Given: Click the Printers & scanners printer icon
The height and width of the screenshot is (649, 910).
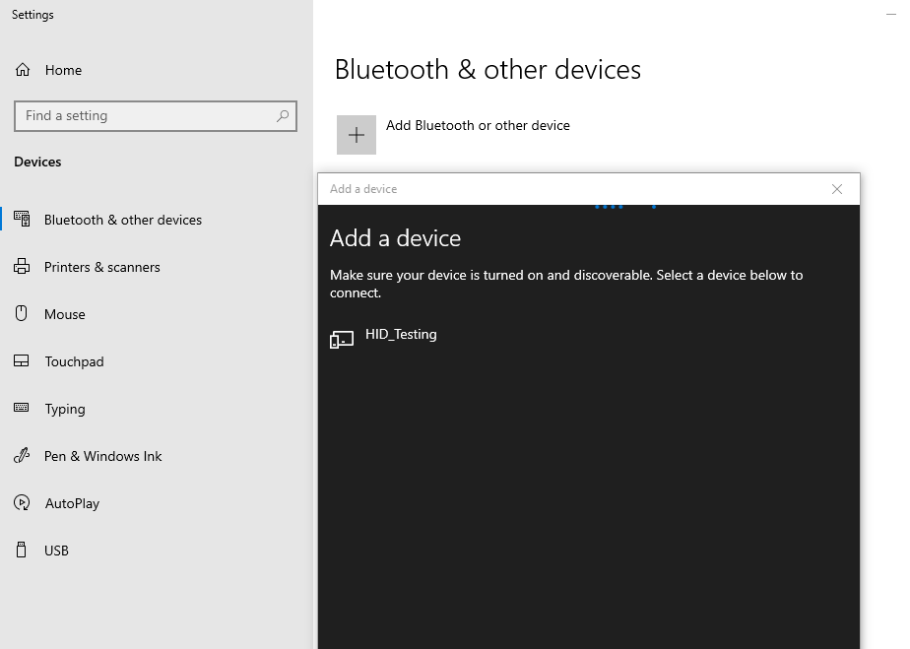Looking at the screenshot, I should pos(22,267).
